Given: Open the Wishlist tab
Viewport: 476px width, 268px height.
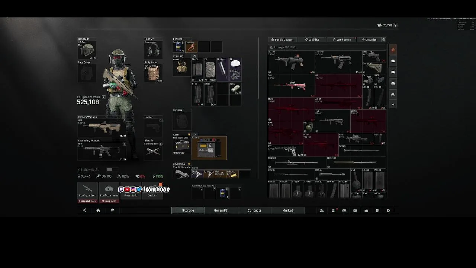Looking at the screenshot, I should (312, 39).
